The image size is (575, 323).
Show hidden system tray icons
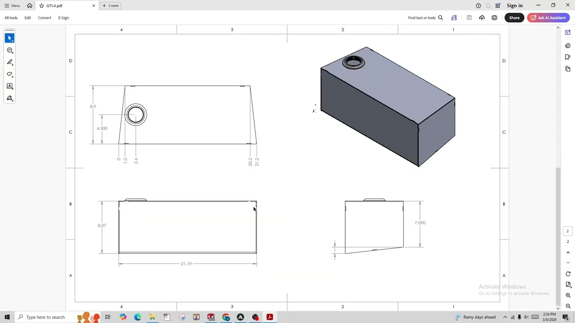point(505,317)
